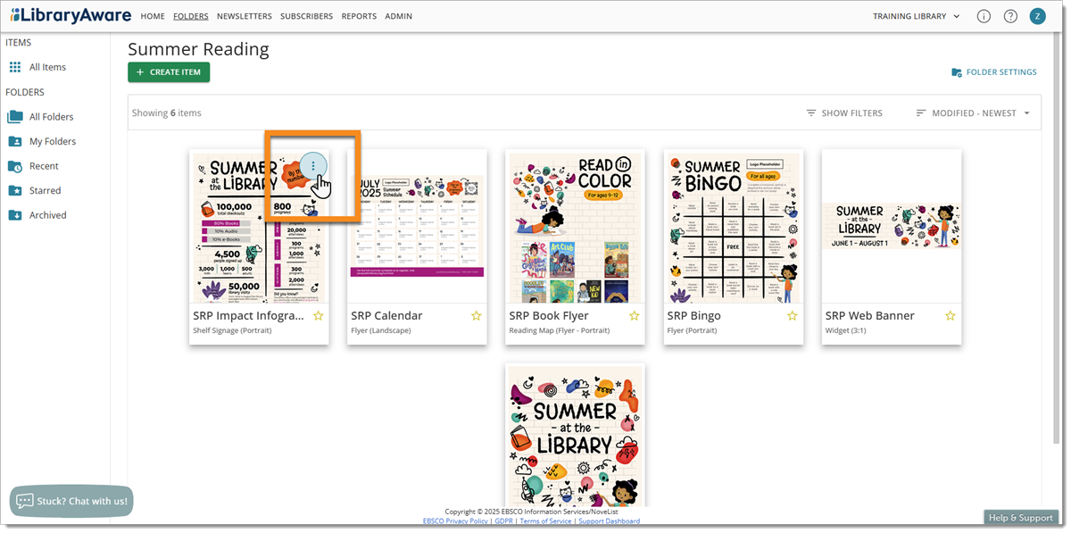Click the All Items grid icon
This screenshot has width=1071, height=533.
pyautogui.click(x=15, y=67)
